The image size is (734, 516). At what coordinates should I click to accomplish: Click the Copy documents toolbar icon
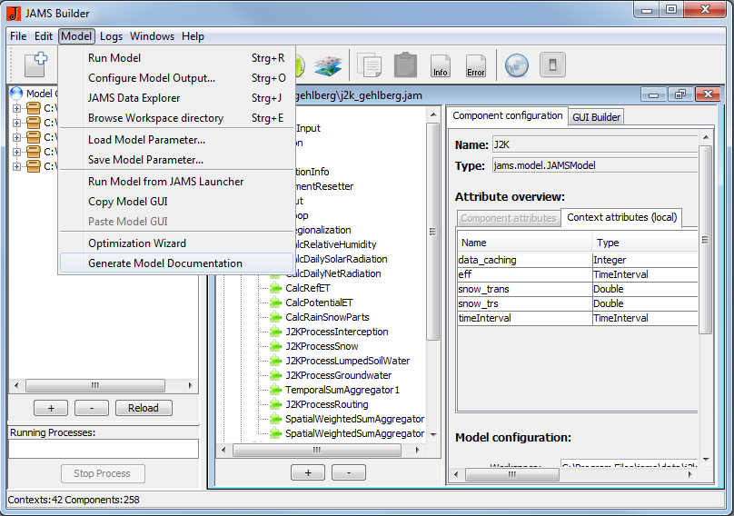[369, 65]
